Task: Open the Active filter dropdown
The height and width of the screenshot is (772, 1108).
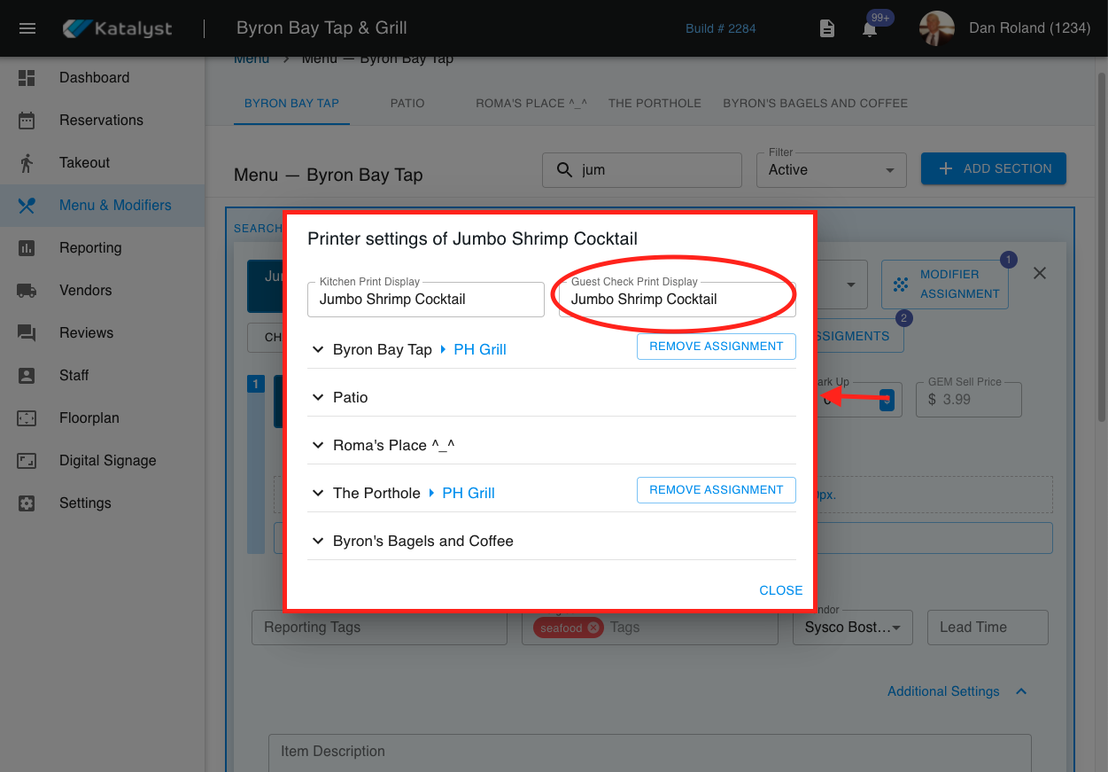Action: pyautogui.click(x=831, y=170)
